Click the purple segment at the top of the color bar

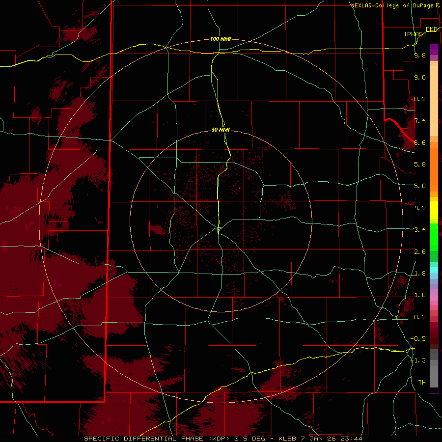434,49
